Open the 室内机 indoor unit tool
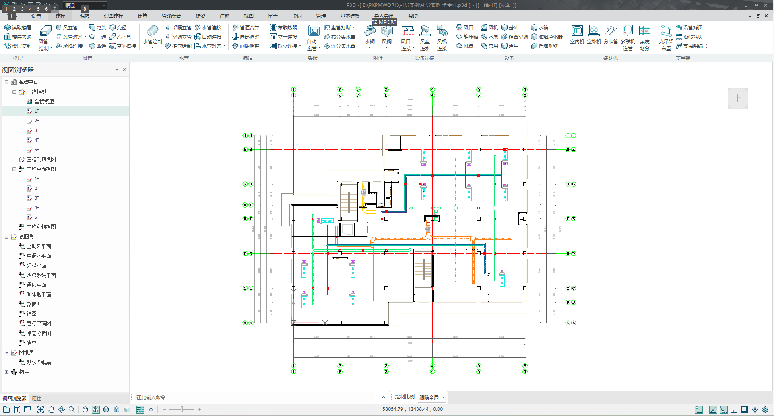Screen dimensions: 774x416 [577, 35]
